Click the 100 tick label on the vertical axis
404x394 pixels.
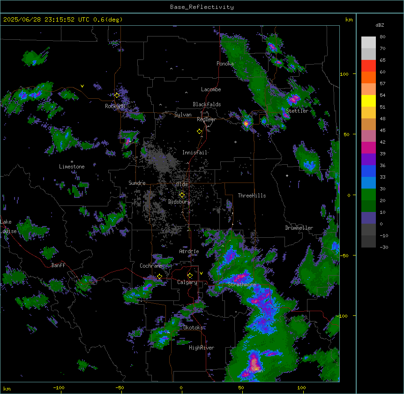344,74
